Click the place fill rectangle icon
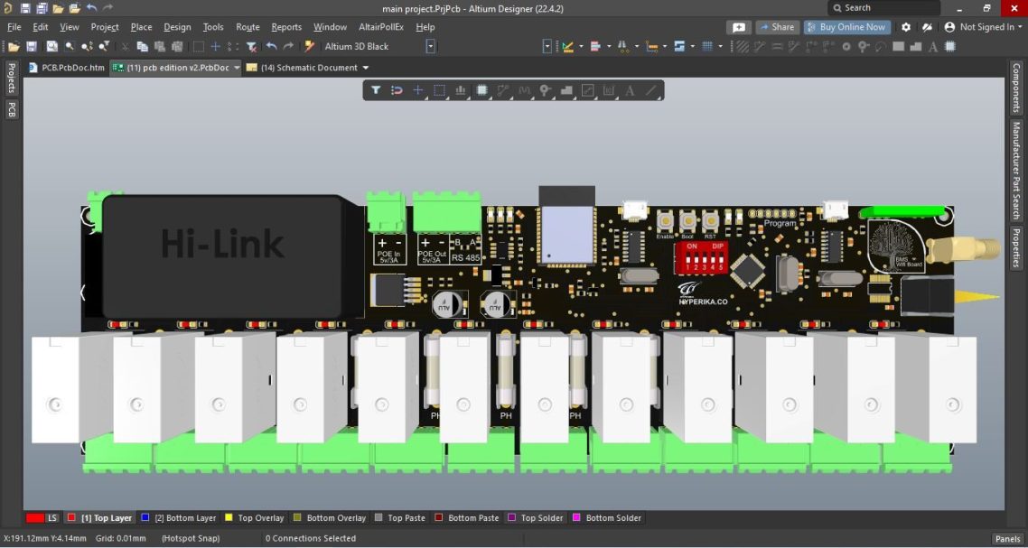Screen dimensions: 1028x548 tap(898, 47)
